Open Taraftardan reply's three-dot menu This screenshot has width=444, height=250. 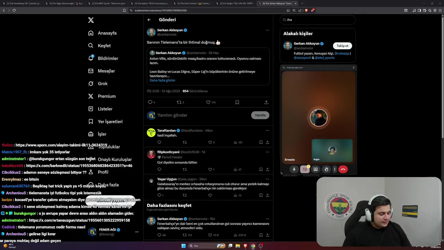coord(267,131)
